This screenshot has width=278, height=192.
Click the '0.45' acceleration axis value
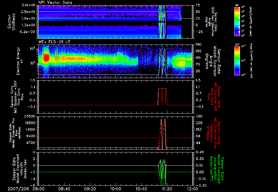point(200,152)
